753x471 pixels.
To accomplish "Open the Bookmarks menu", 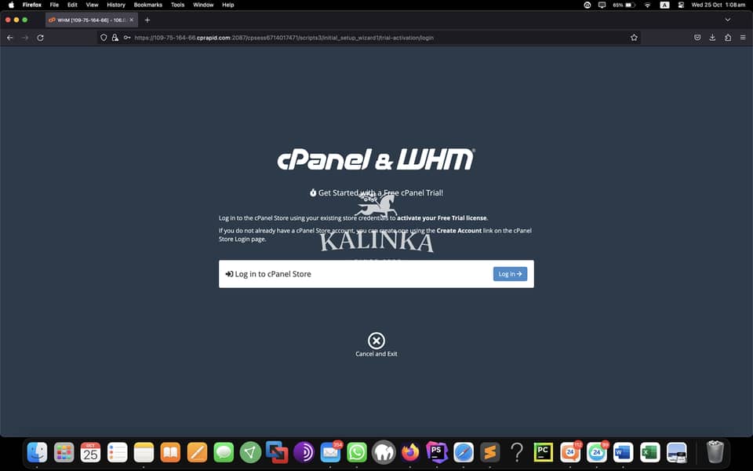I will (x=148, y=5).
